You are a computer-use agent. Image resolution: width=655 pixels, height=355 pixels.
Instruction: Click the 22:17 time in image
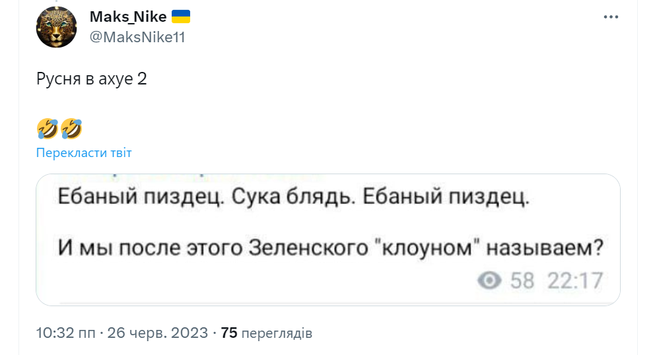pyautogui.click(x=575, y=280)
